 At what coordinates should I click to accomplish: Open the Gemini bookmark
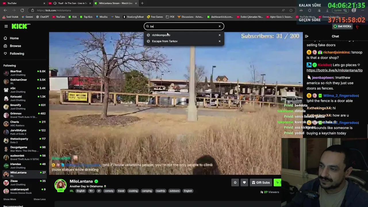pos(27,17)
